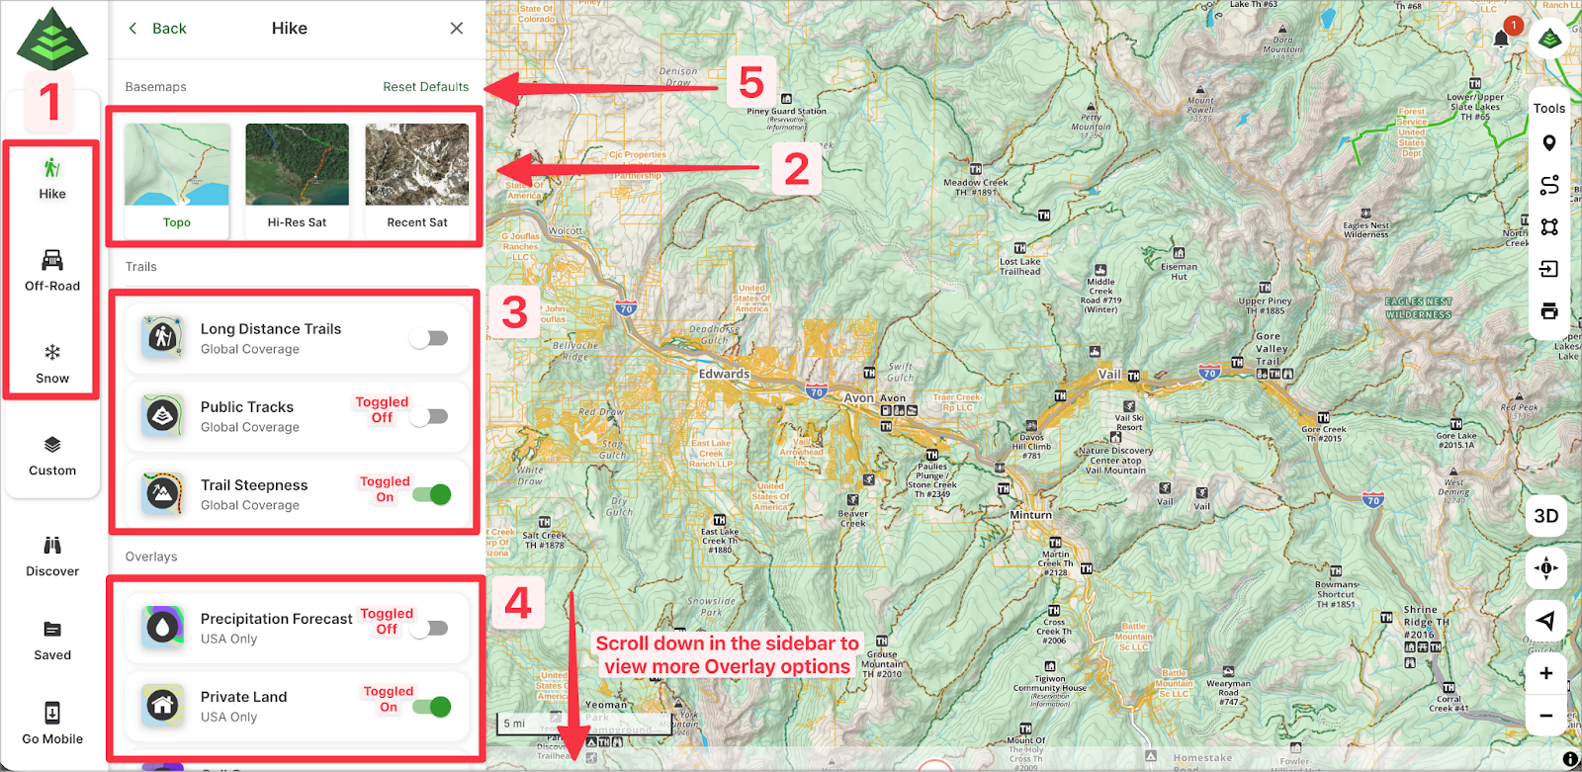Go Back using the chevron arrow

pyautogui.click(x=133, y=29)
